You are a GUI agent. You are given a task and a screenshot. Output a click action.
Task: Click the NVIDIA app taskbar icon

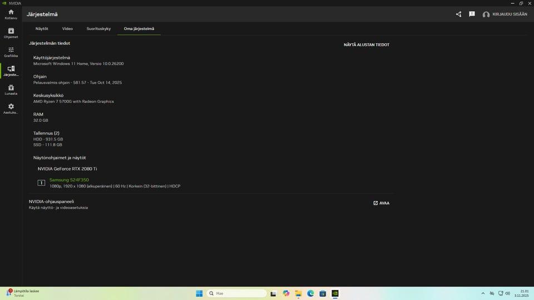pyautogui.click(x=335, y=293)
